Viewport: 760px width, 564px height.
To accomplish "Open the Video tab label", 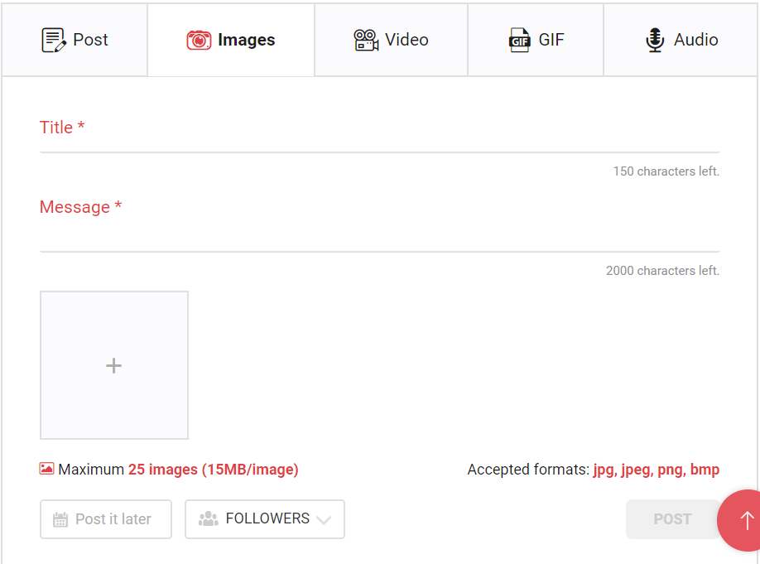I will 406,40.
